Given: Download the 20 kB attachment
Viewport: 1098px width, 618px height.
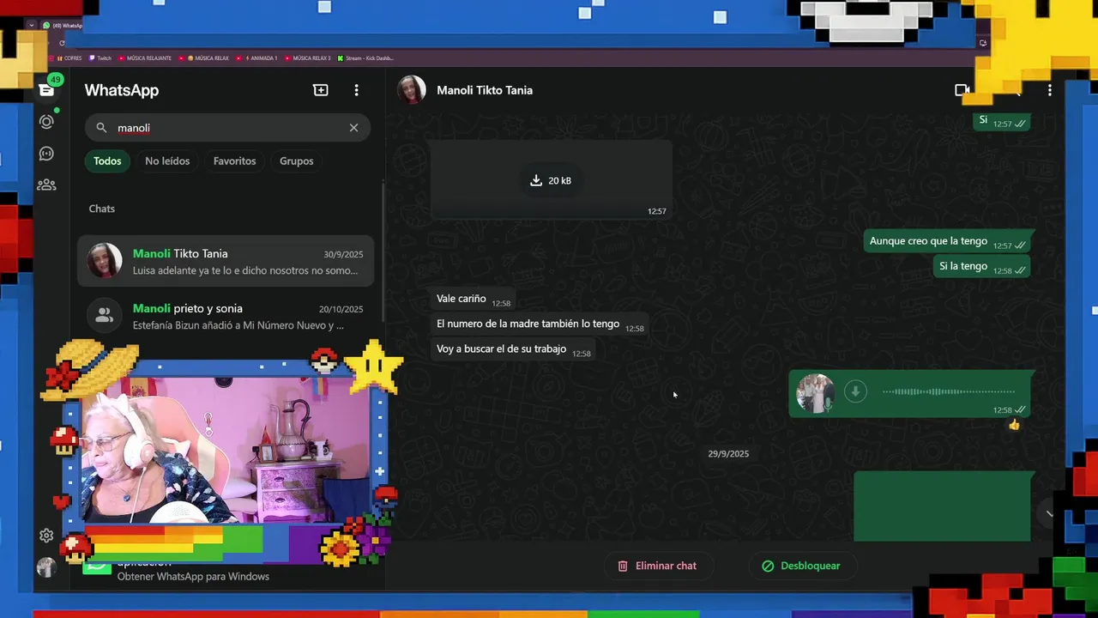Looking at the screenshot, I should click(x=551, y=180).
